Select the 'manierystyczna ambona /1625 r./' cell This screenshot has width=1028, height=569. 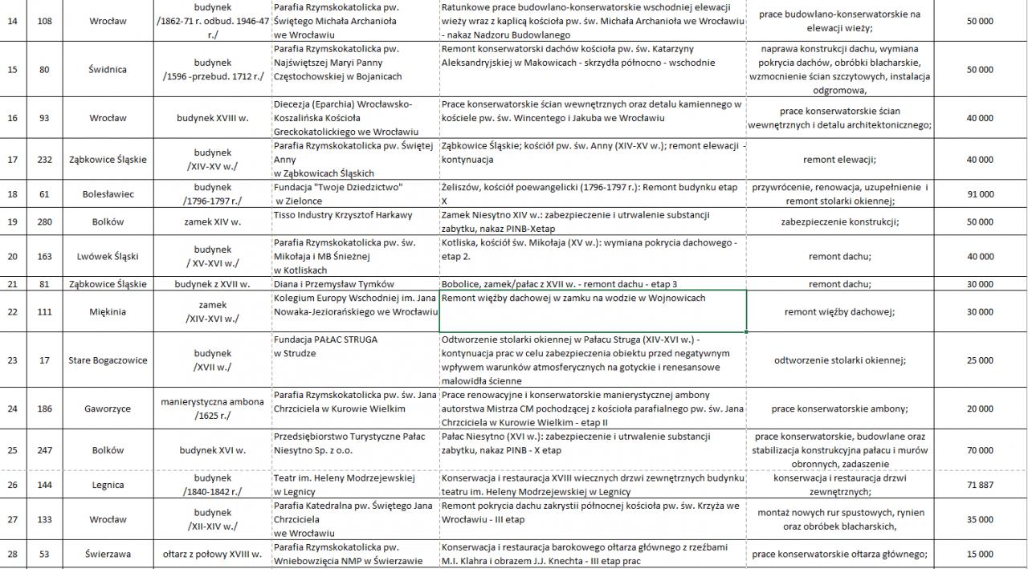(x=213, y=408)
